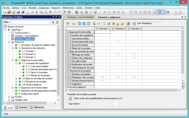Toggle check at 3.3.3 Recette fréquemment row, Scenario 1
This screenshot has width=189, height=118.
click(x=102, y=80)
